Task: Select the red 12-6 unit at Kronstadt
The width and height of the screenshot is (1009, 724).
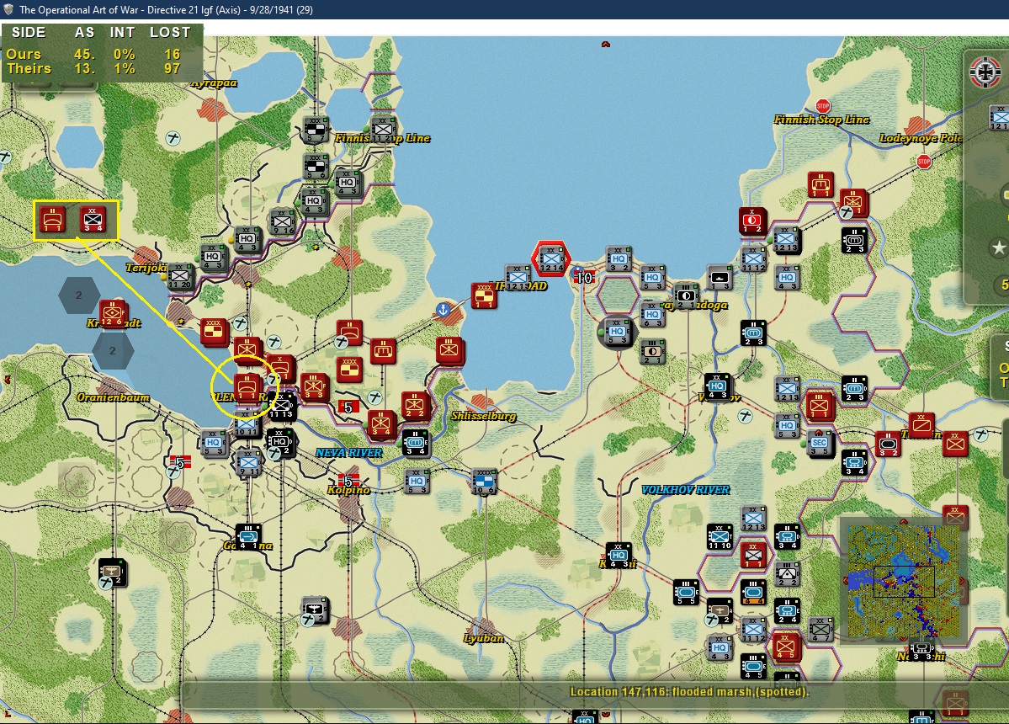Action: [x=112, y=313]
